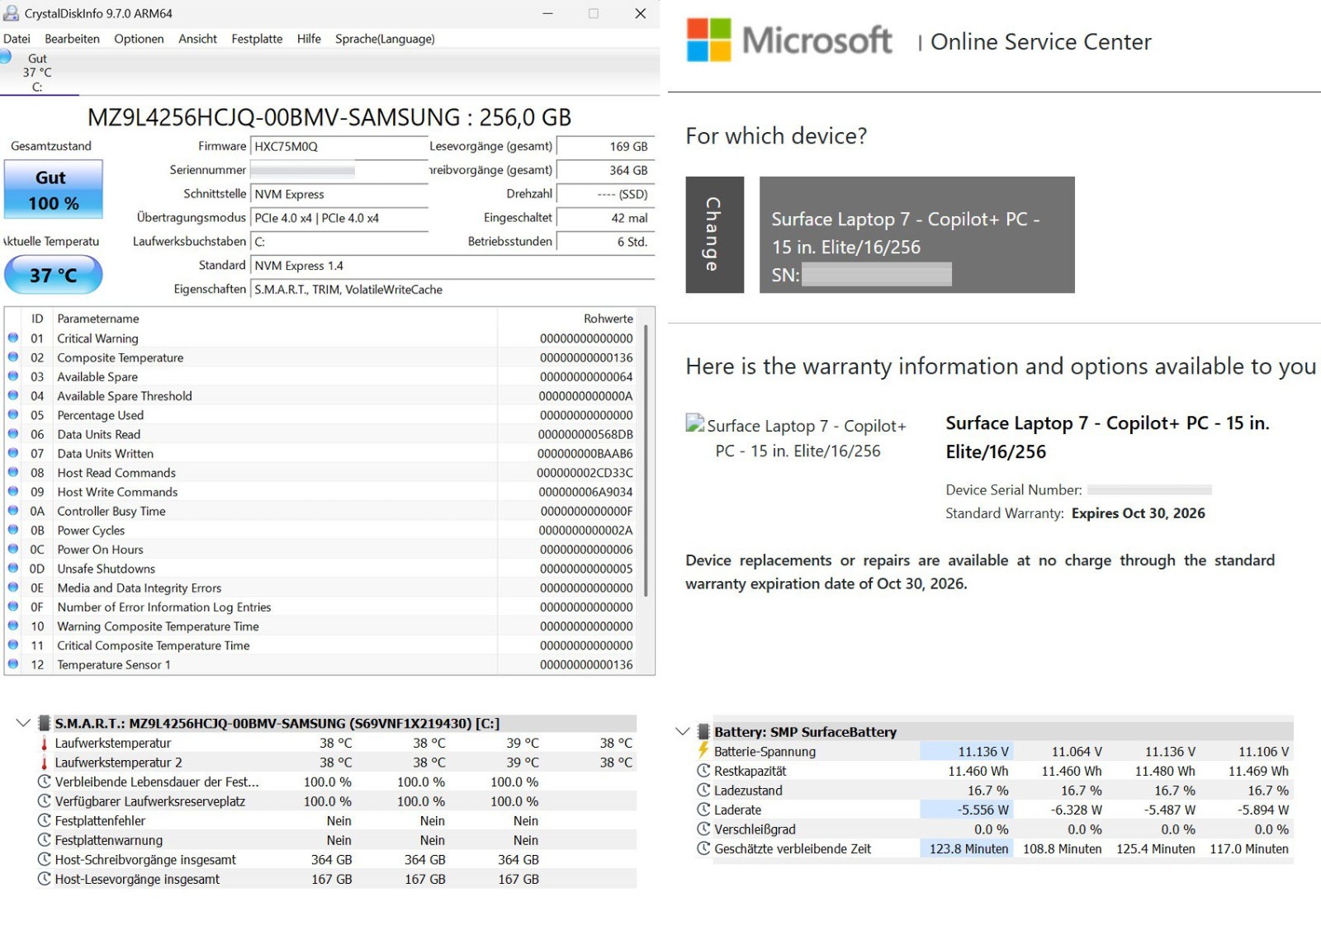Click the 37 °C temperature button
Image resolution: width=1321 pixels, height=935 pixels.
(54, 275)
